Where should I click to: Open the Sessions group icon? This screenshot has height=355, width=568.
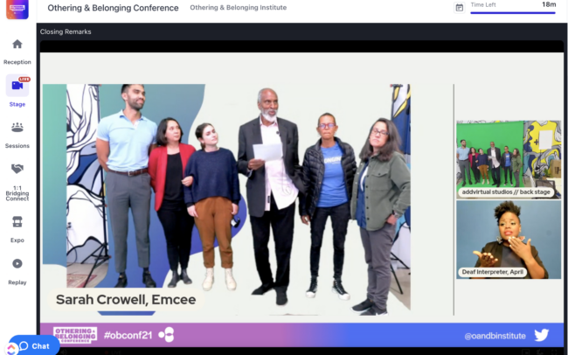[x=17, y=128]
